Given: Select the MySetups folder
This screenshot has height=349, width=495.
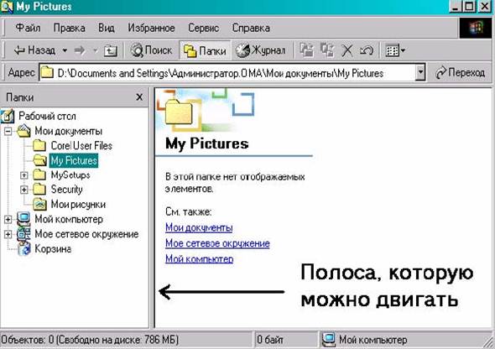Looking at the screenshot, I should coord(70,174).
